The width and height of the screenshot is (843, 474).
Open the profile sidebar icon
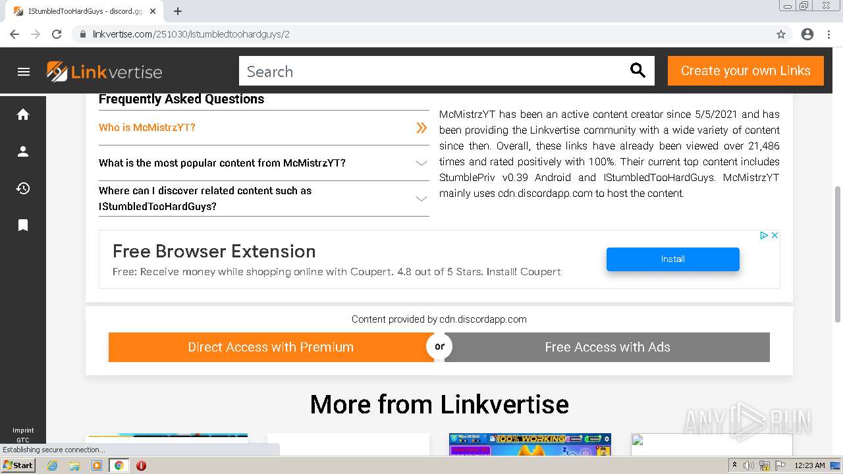[x=23, y=151]
